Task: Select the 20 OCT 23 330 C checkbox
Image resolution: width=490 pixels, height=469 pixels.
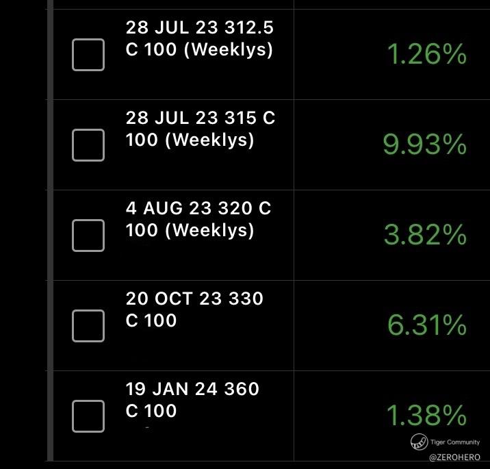Action: [x=88, y=325]
